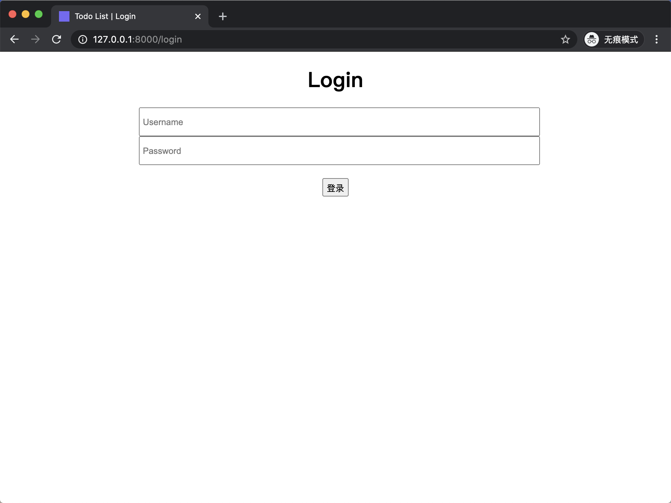Screen dimensions: 671x503
Task: Click the forward navigation arrow
Action: (x=35, y=39)
